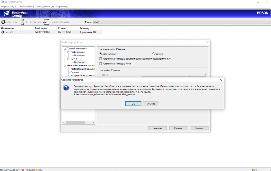Select the Вручную radio button

(x=153, y=54)
